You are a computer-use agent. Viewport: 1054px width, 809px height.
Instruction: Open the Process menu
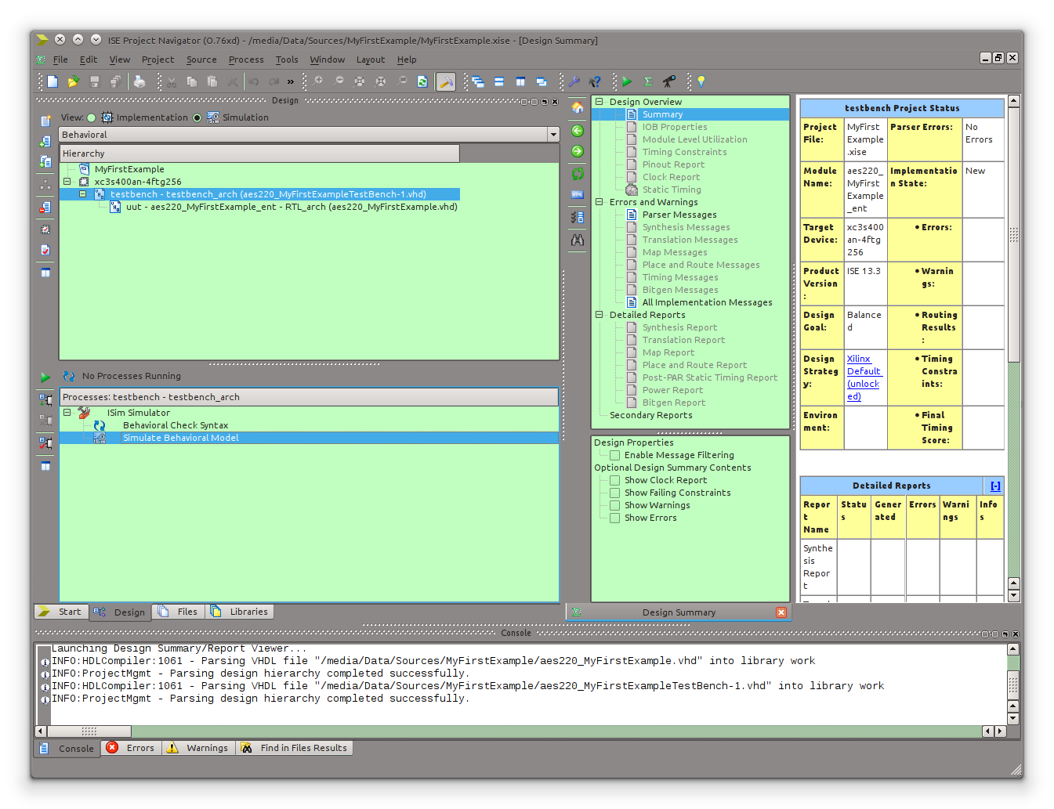click(x=246, y=60)
